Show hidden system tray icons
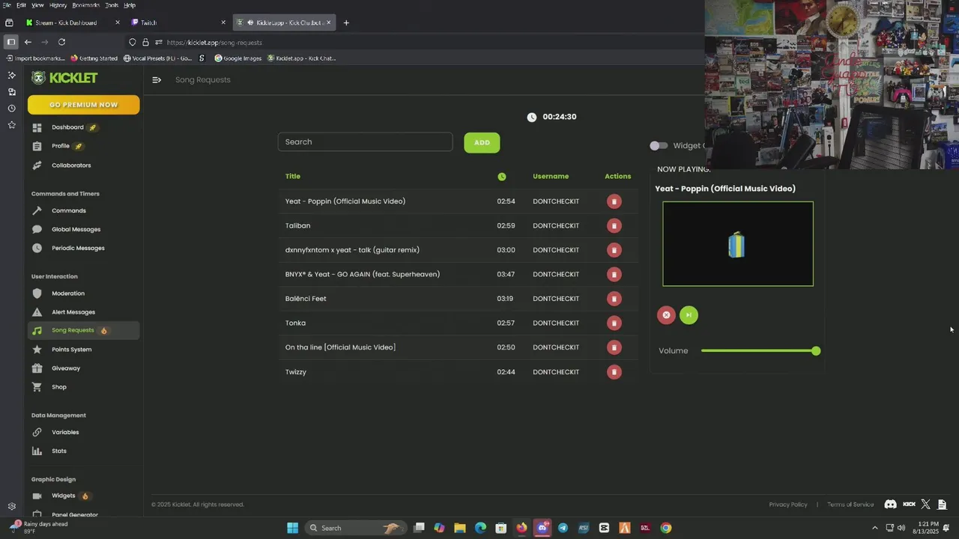959x539 pixels. 875,528
